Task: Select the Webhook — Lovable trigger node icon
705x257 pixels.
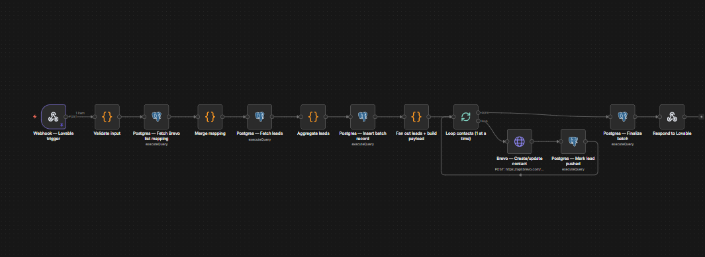Action: point(53,117)
